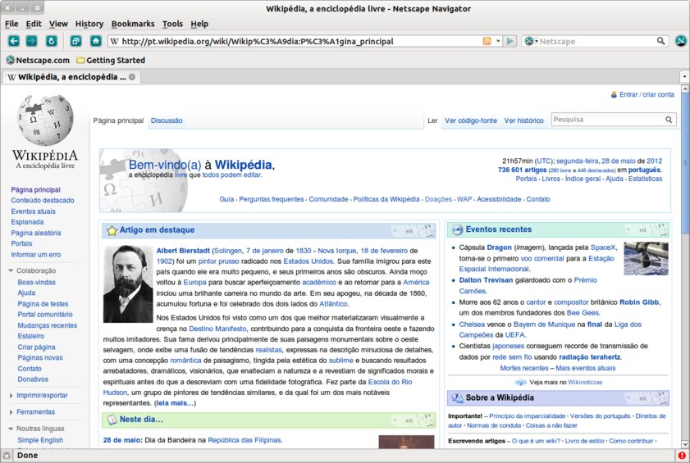Close the Wikipédia browser tab

pos(132,77)
